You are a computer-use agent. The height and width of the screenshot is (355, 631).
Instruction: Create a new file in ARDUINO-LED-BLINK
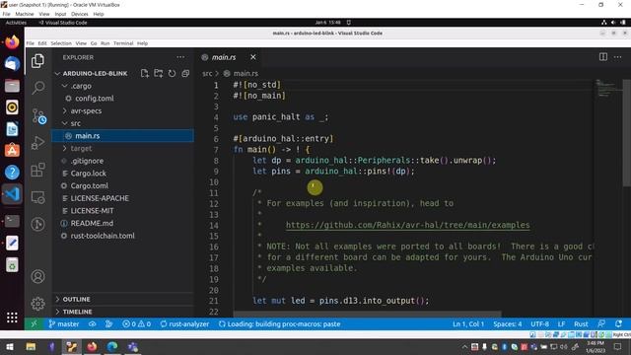pyautogui.click(x=145, y=73)
